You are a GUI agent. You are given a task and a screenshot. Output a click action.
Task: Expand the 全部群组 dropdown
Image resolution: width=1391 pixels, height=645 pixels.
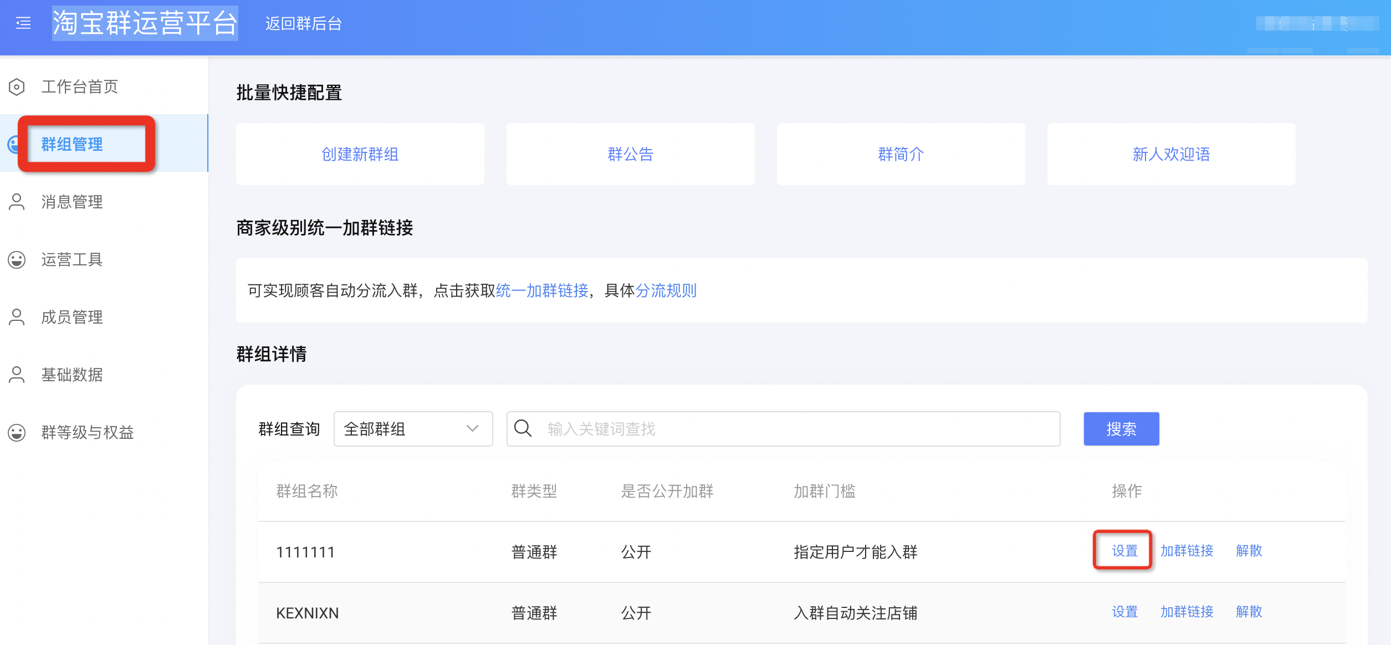[x=413, y=429]
